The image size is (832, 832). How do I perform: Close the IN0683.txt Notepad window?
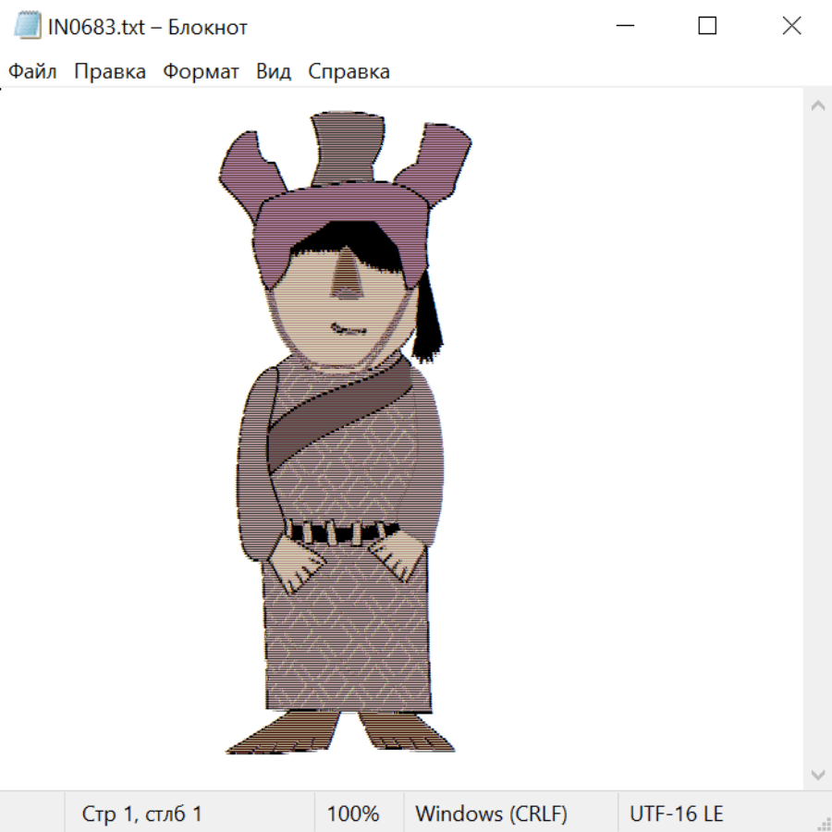791,26
